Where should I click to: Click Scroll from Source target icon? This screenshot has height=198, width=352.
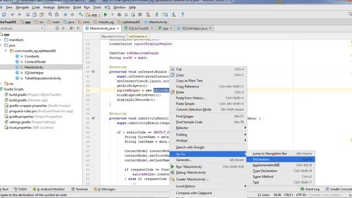click(57, 28)
